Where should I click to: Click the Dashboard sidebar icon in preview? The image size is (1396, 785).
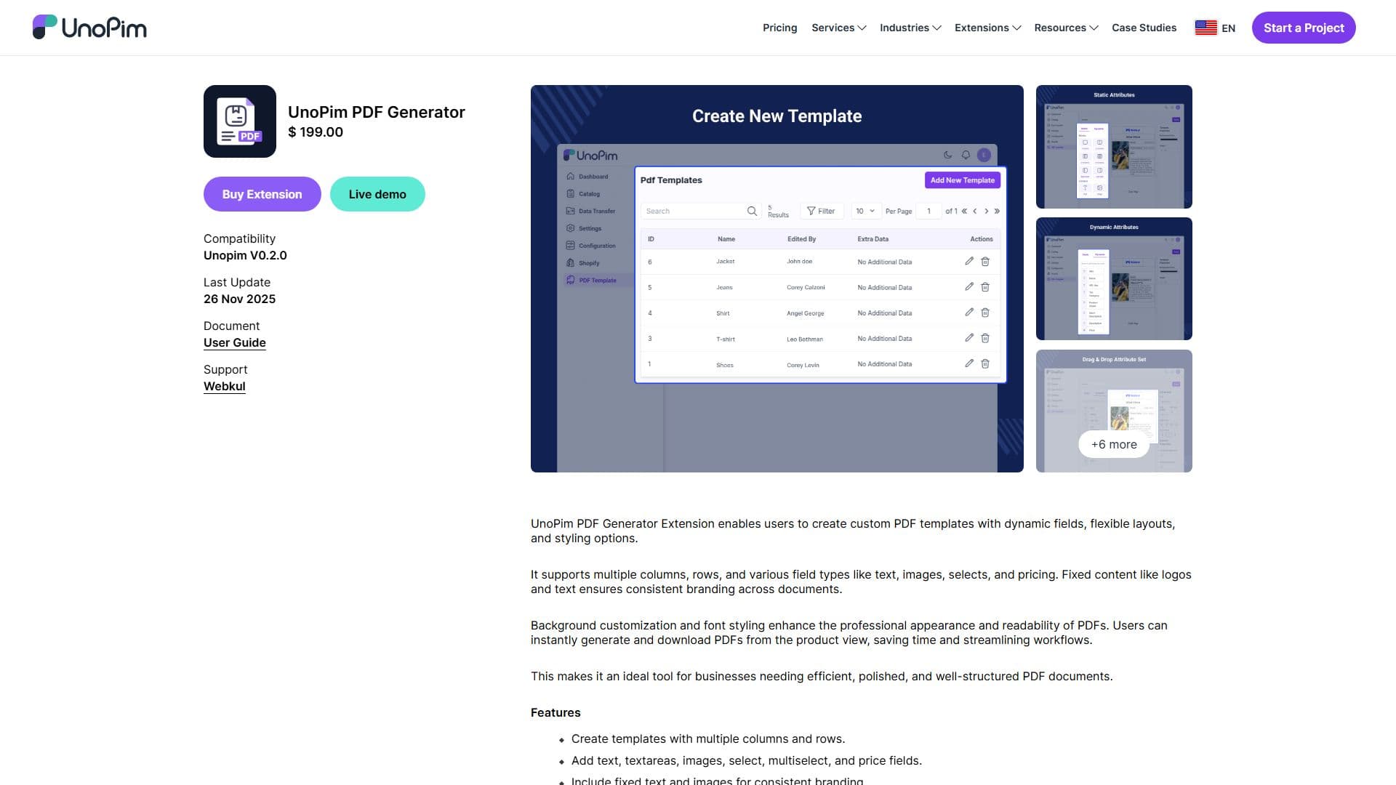tap(570, 176)
